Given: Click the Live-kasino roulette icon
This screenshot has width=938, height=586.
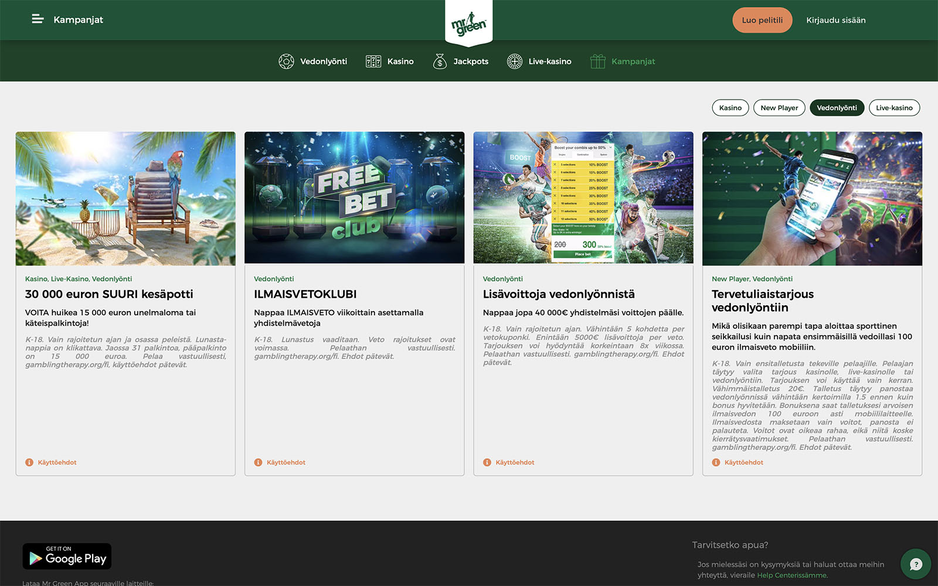Looking at the screenshot, I should [515, 62].
